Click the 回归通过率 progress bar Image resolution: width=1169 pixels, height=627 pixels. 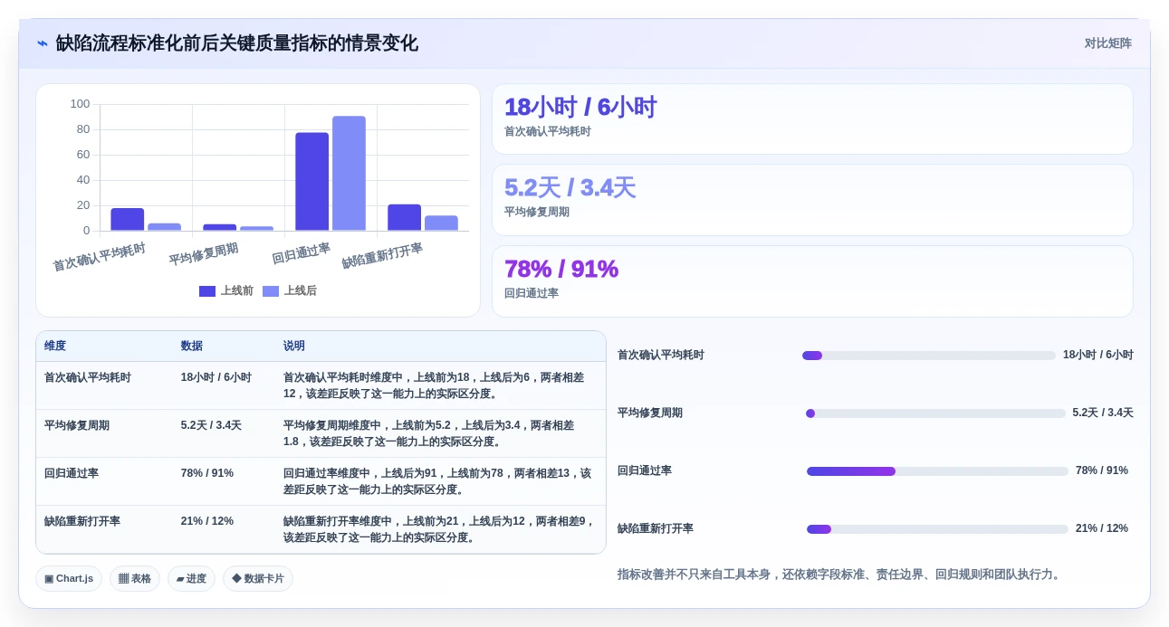click(x=937, y=471)
